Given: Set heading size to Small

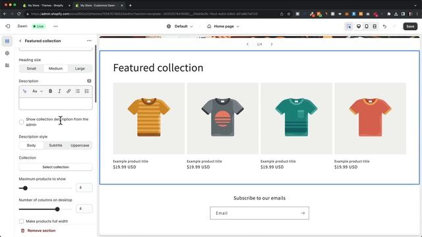Looking at the screenshot, I should click(32, 68).
